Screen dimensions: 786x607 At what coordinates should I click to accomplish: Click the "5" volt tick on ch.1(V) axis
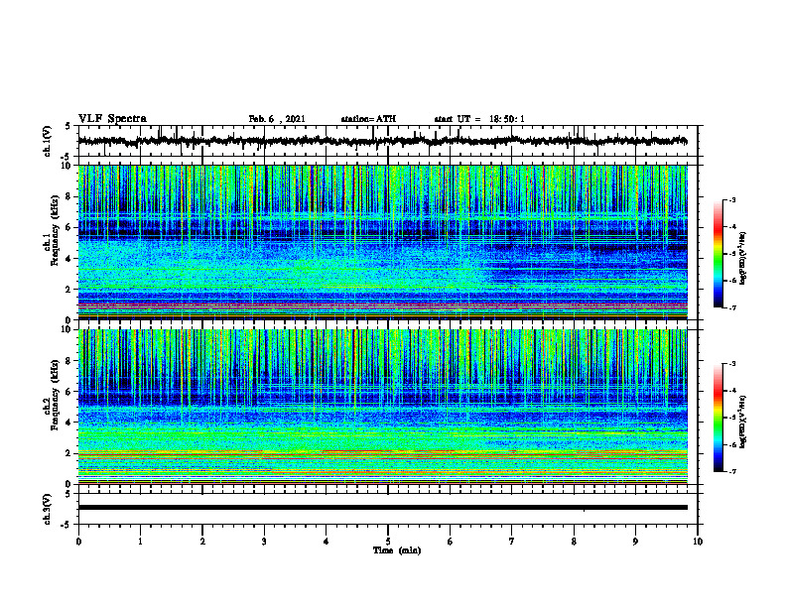(68, 126)
